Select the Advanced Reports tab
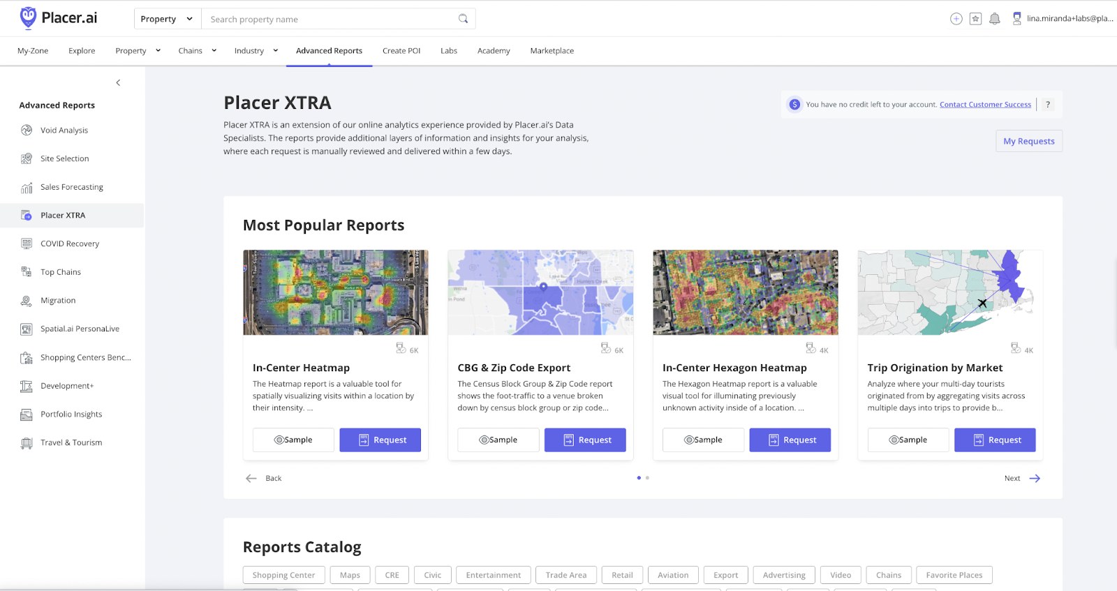1117x591 pixels. [x=329, y=51]
